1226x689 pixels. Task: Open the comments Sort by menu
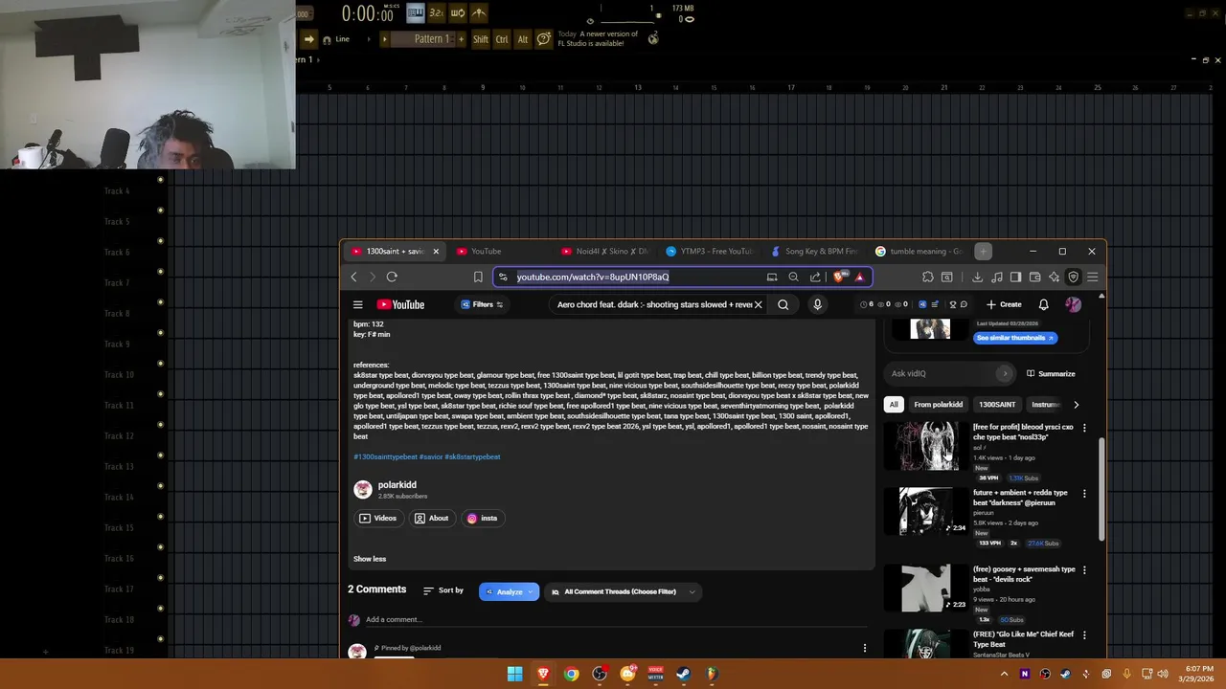[x=443, y=590]
